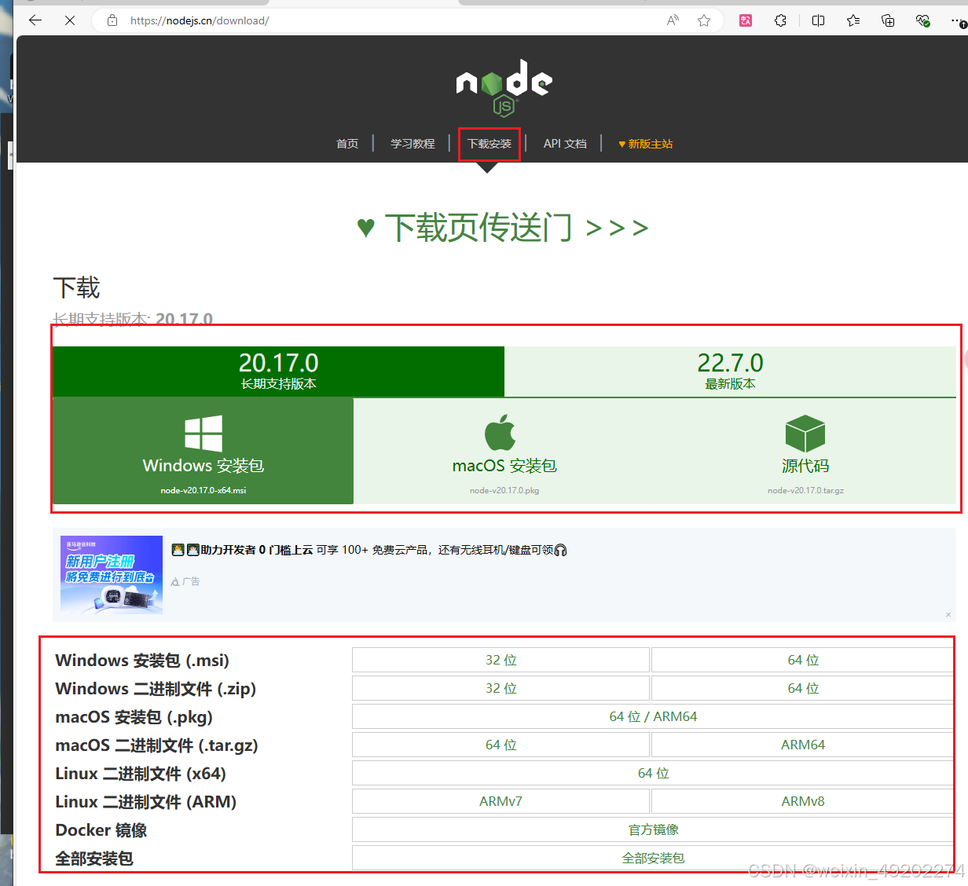
Task: Click 下载 section heading
Action: click(x=76, y=287)
